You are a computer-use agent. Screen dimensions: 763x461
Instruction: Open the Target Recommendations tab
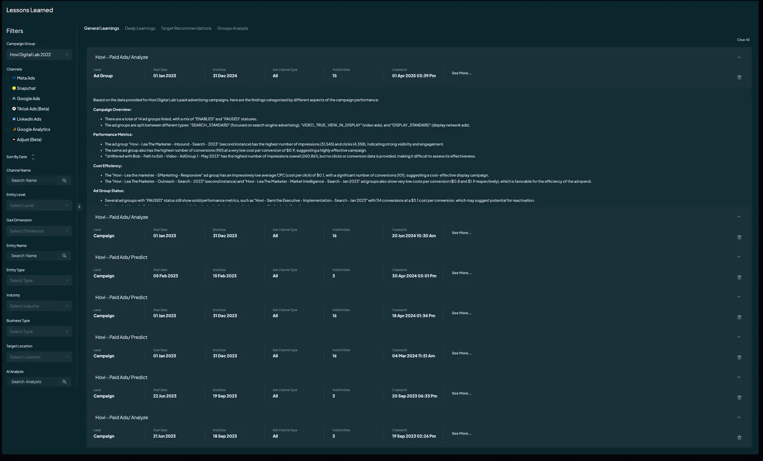186,28
